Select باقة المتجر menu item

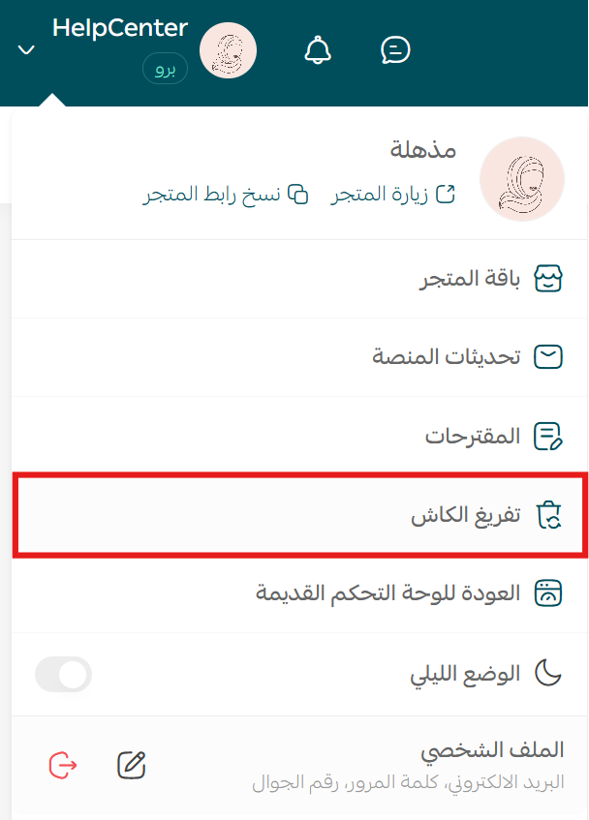tap(299, 279)
